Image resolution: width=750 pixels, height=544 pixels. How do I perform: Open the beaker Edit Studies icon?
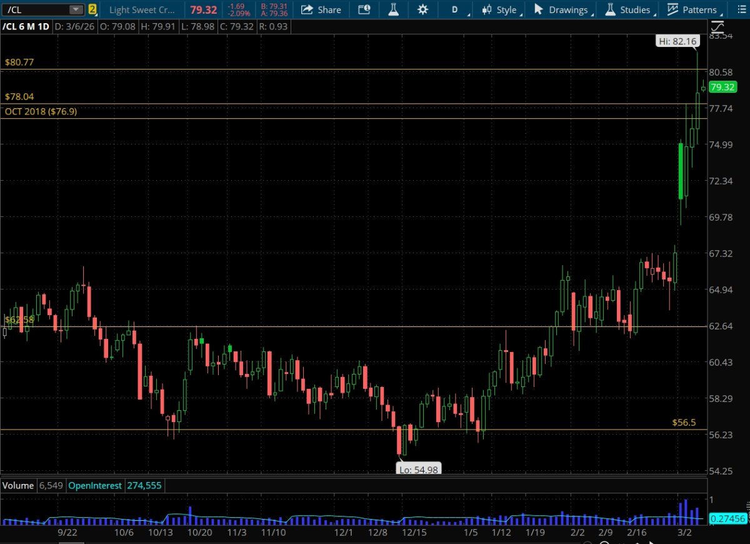coord(393,9)
